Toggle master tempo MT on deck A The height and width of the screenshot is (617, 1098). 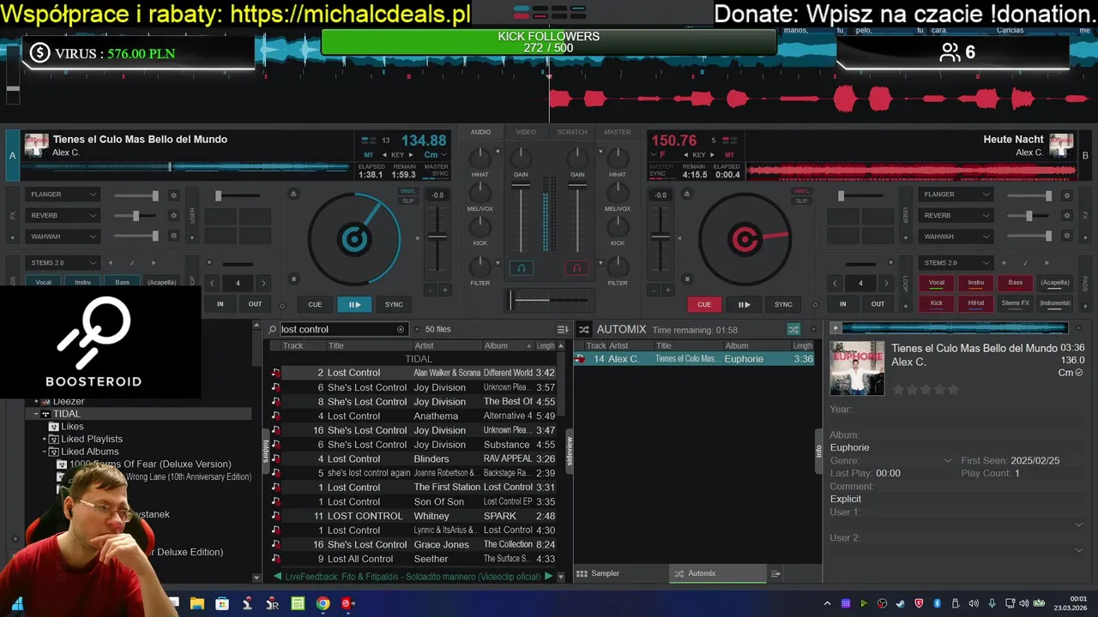click(368, 155)
